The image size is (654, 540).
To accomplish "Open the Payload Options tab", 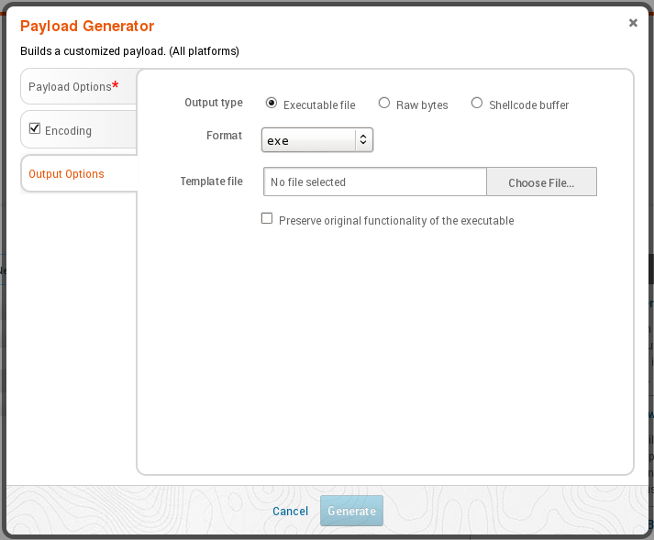I will pos(70,87).
